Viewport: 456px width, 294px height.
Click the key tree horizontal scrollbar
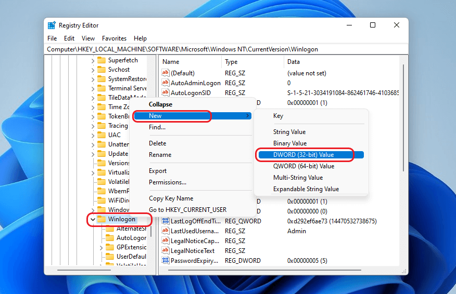(84, 270)
